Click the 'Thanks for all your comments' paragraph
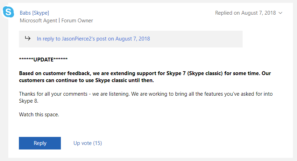 pos(146,97)
